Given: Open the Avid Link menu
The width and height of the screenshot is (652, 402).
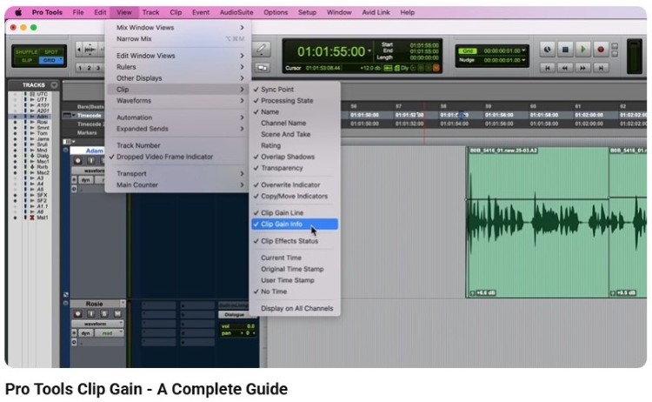Looking at the screenshot, I should [x=376, y=12].
